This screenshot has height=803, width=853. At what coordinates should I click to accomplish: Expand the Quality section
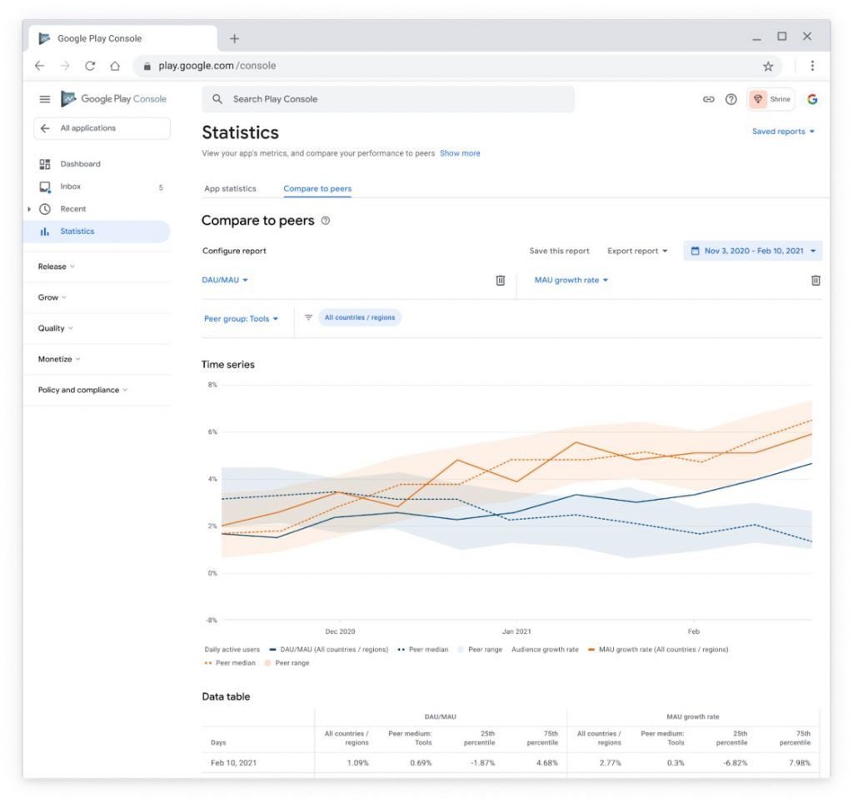[x=55, y=328]
